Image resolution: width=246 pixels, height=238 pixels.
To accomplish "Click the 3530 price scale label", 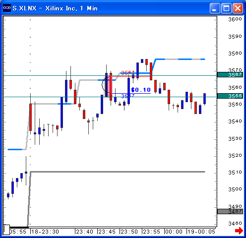I will pos(235,139).
